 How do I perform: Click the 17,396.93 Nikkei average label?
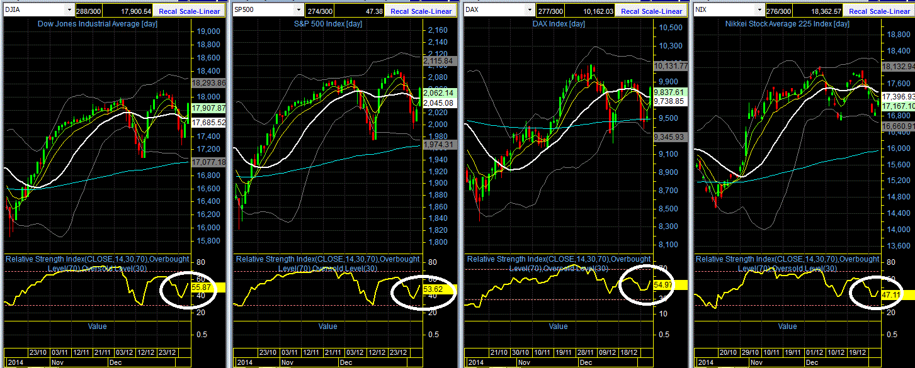pos(898,97)
